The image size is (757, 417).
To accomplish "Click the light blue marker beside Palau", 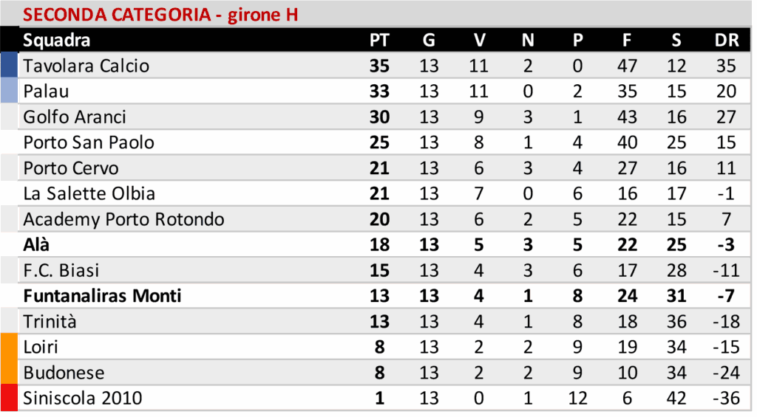I will point(9,92).
